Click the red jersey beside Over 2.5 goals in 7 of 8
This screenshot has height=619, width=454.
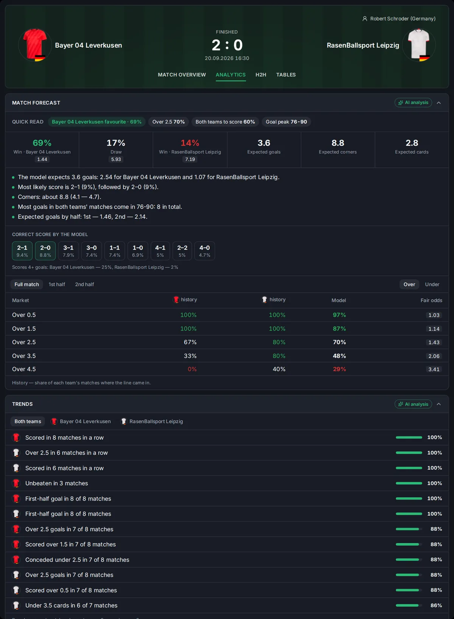click(x=16, y=529)
